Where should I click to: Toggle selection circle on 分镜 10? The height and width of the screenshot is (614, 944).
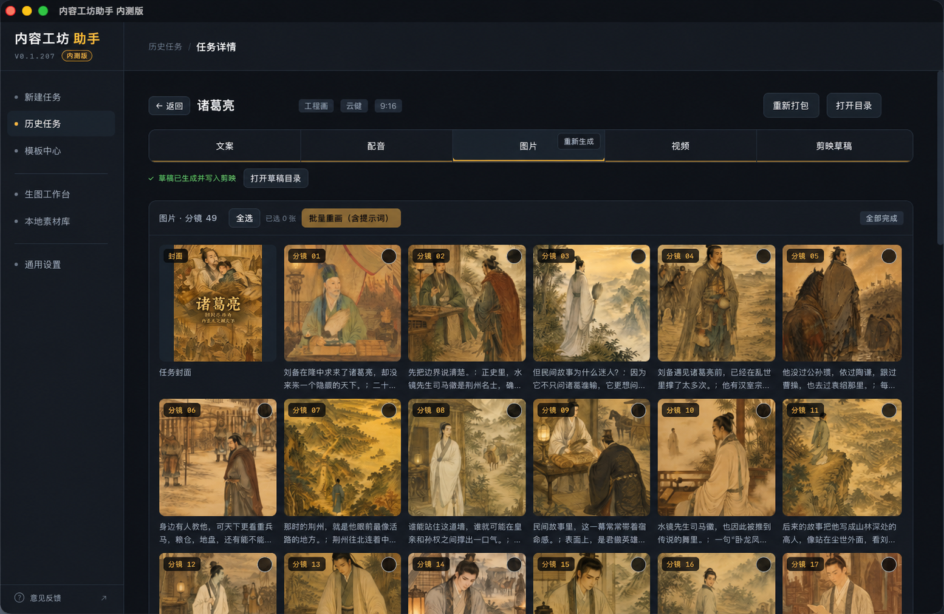click(x=764, y=410)
